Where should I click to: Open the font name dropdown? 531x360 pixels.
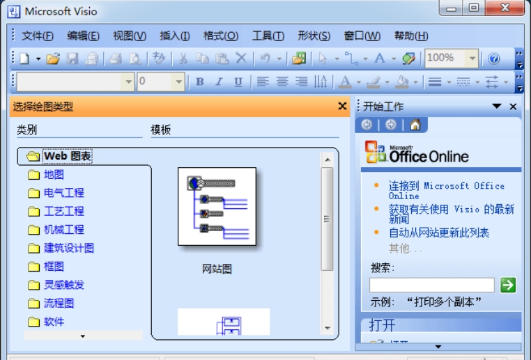pos(128,81)
